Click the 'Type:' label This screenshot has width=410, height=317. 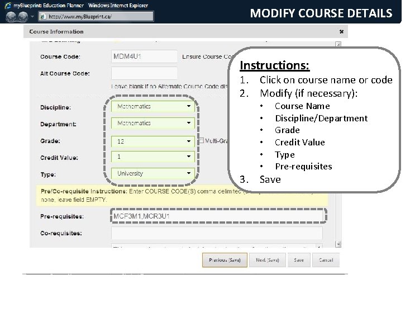[x=48, y=174]
